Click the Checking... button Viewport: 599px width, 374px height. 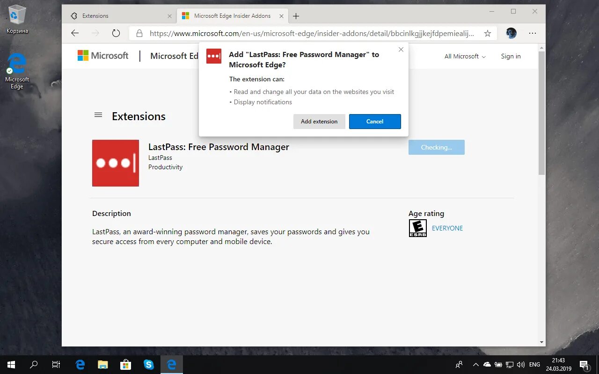point(437,147)
